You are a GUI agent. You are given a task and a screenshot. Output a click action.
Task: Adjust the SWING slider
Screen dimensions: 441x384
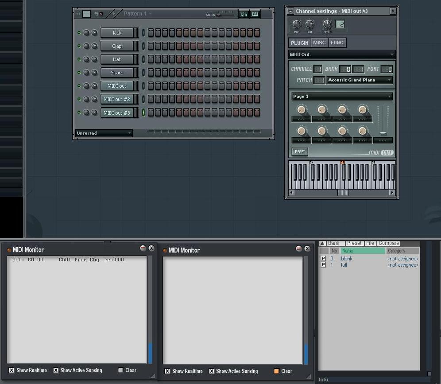click(225, 14)
